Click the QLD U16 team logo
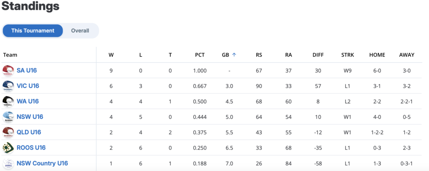429x171 pixels. [x=8, y=132]
